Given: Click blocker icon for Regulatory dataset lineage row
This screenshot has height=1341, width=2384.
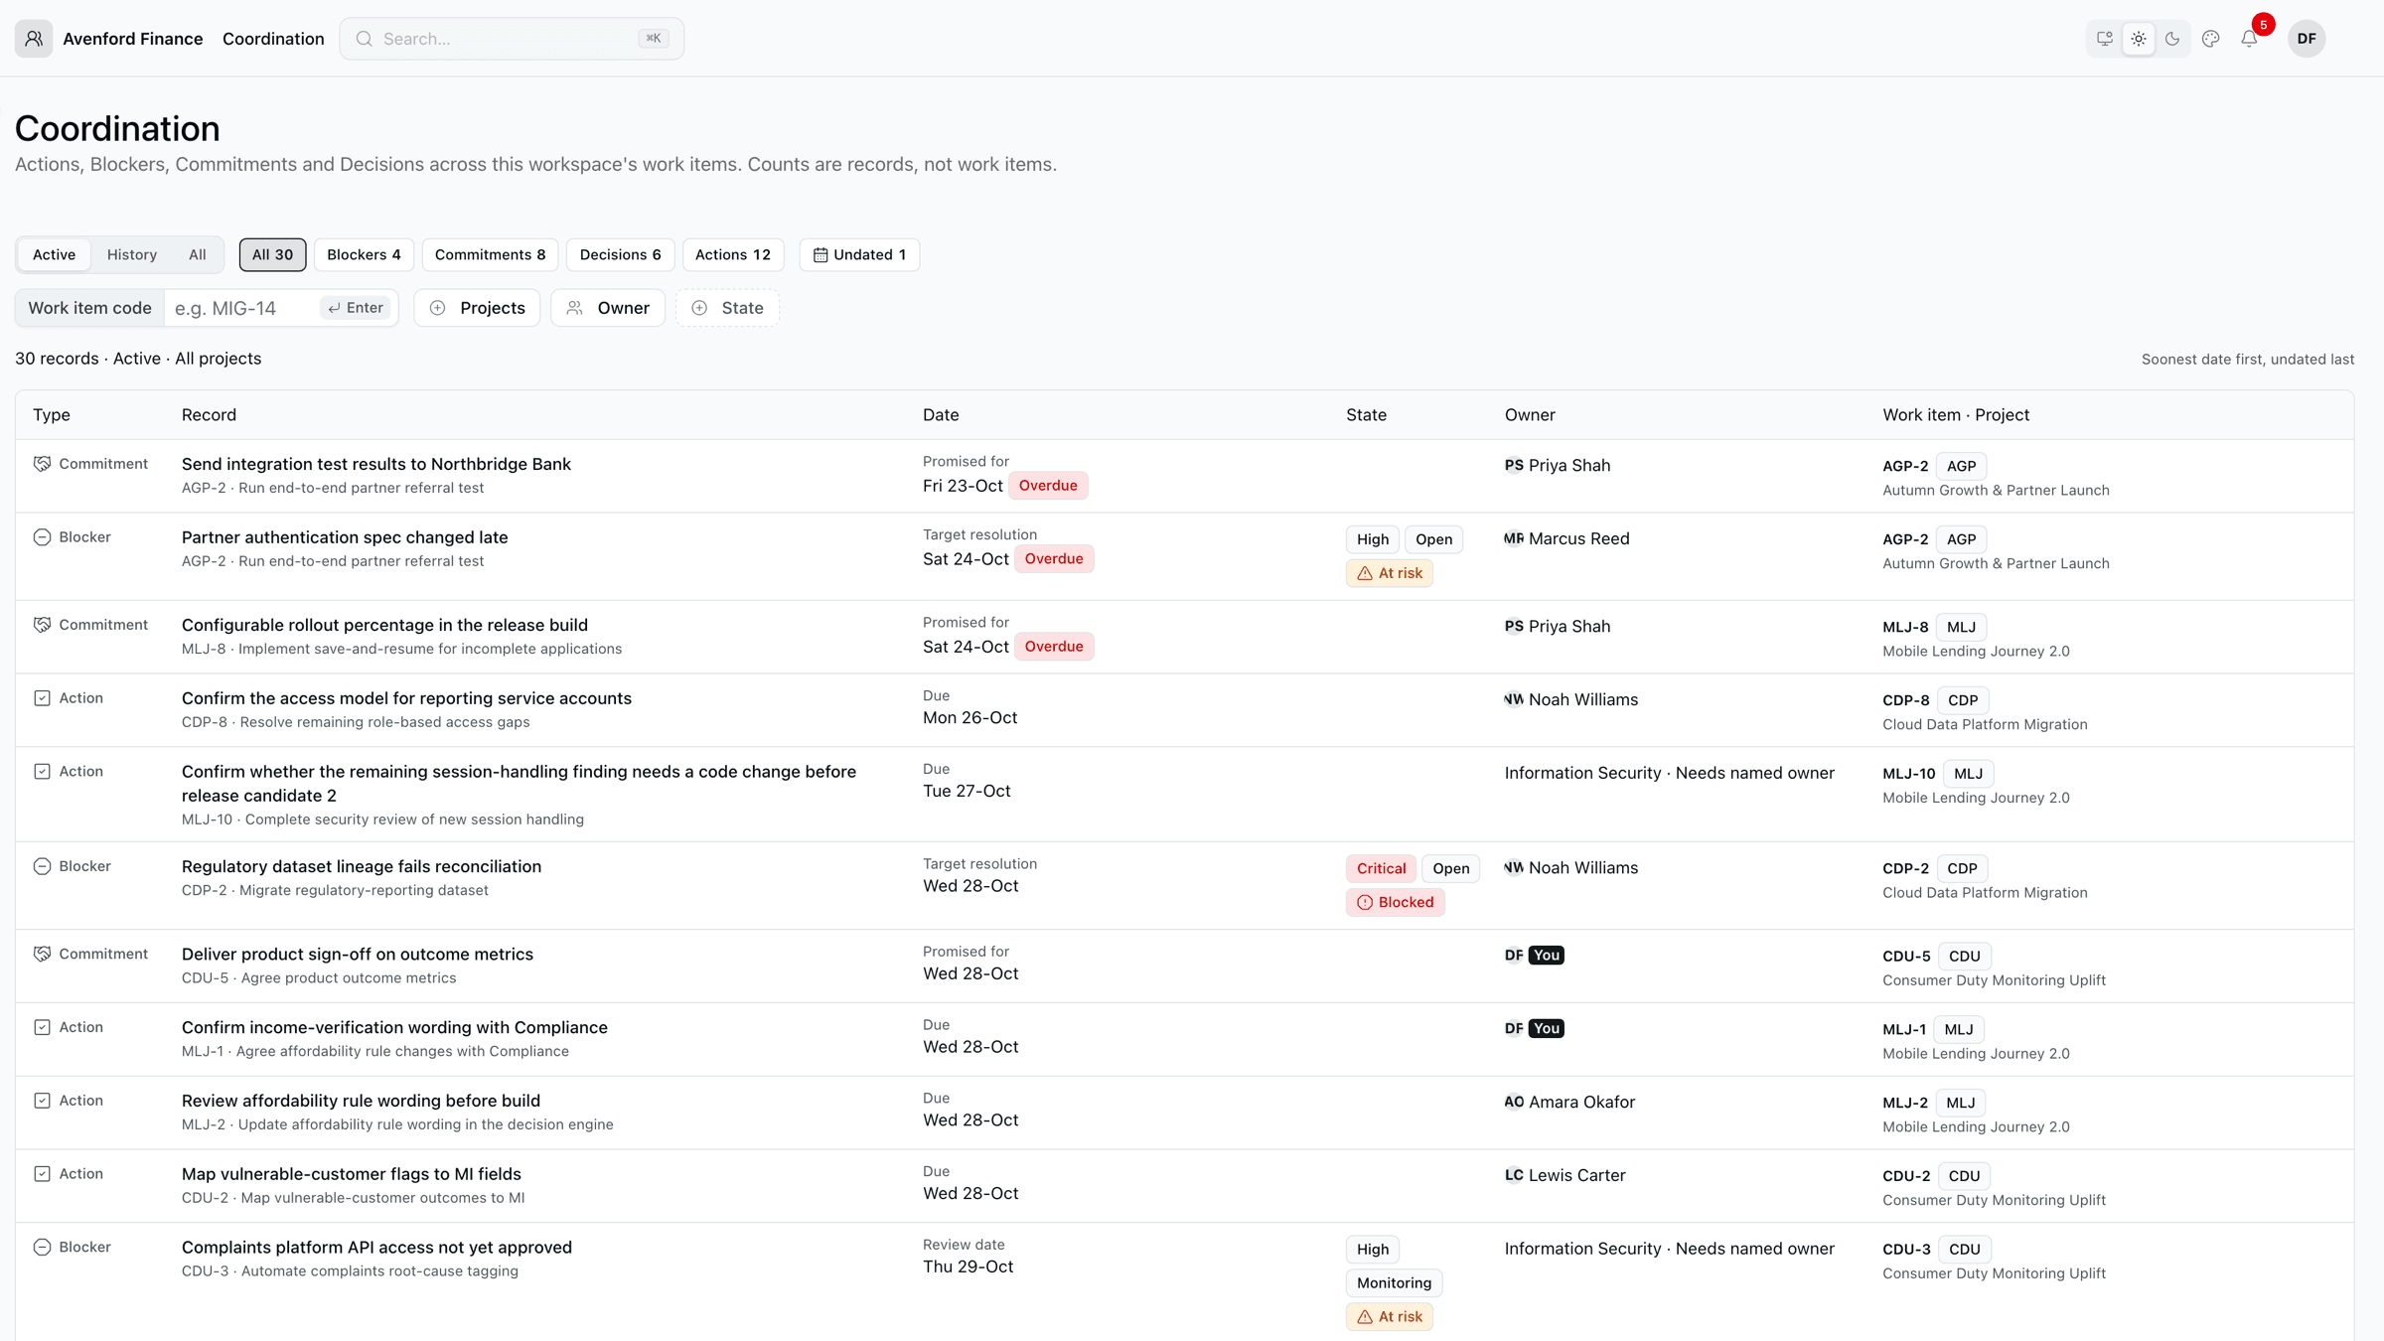Looking at the screenshot, I should click(42, 866).
